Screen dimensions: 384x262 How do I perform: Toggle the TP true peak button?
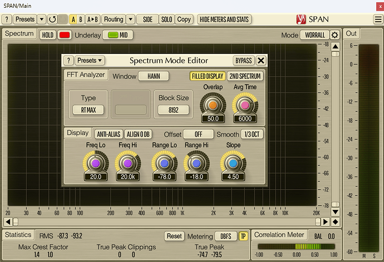(x=243, y=236)
